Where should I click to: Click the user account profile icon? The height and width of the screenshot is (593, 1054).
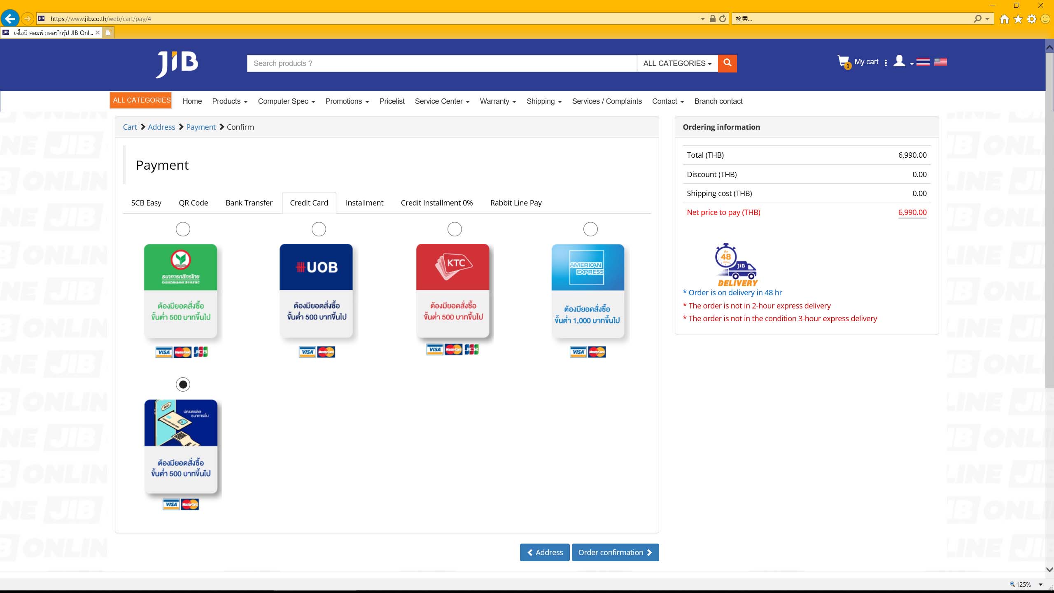(x=899, y=61)
